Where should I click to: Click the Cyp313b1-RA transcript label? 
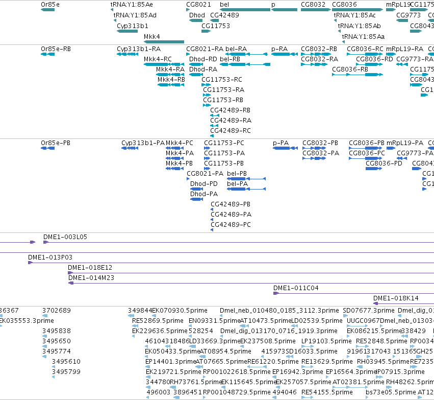pos(139,49)
